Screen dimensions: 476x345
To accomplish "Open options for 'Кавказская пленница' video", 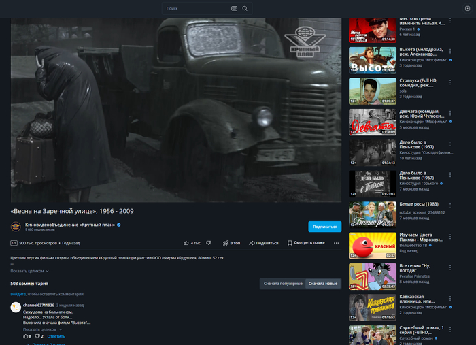I will click(x=450, y=298).
